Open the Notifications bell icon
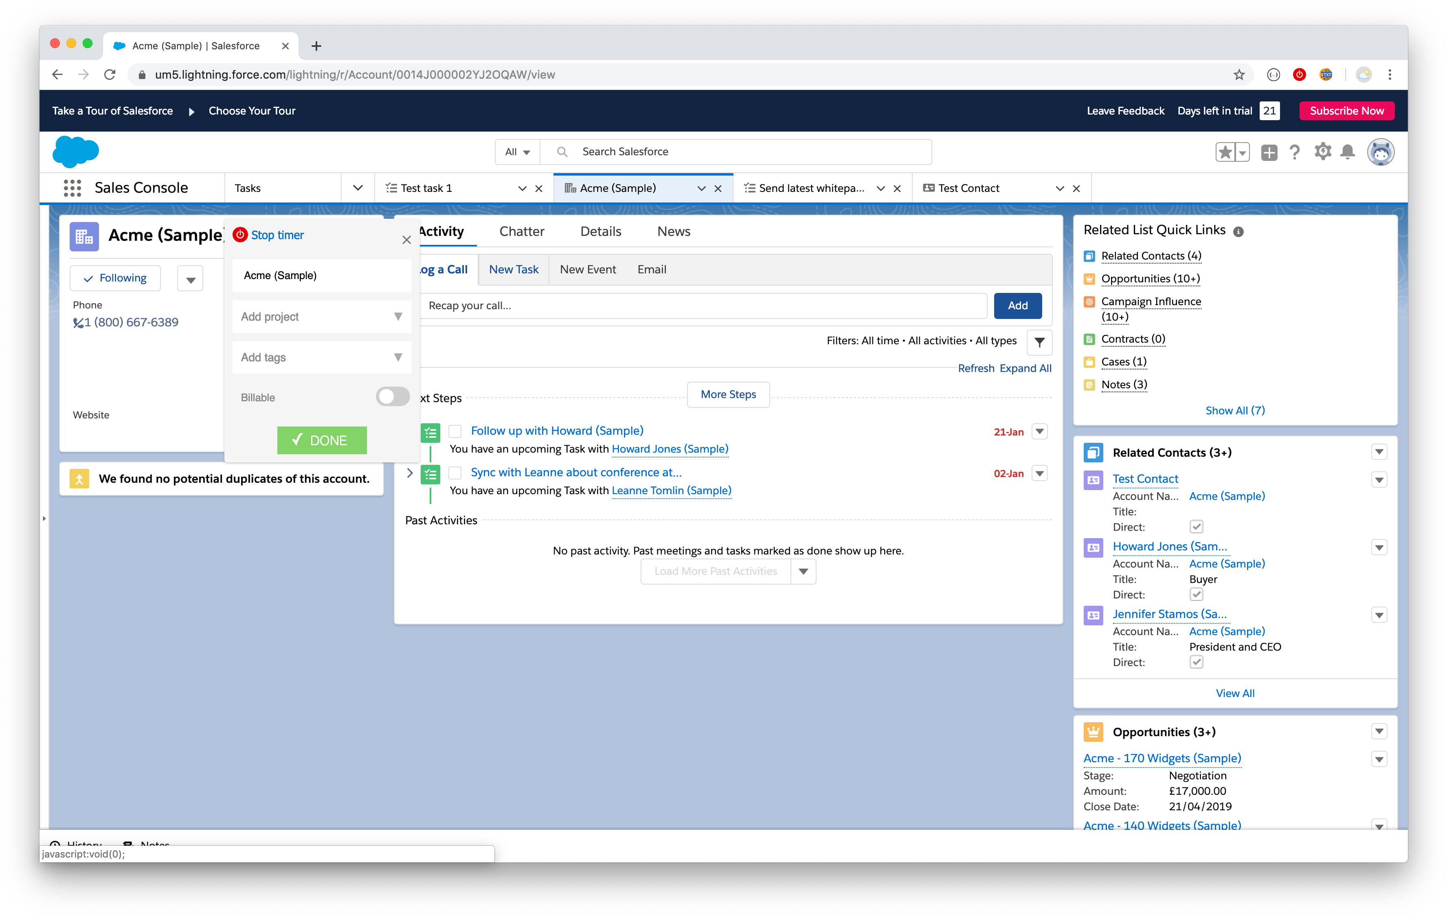This screenshot has height=917, width=1447. click(1348, 152)
